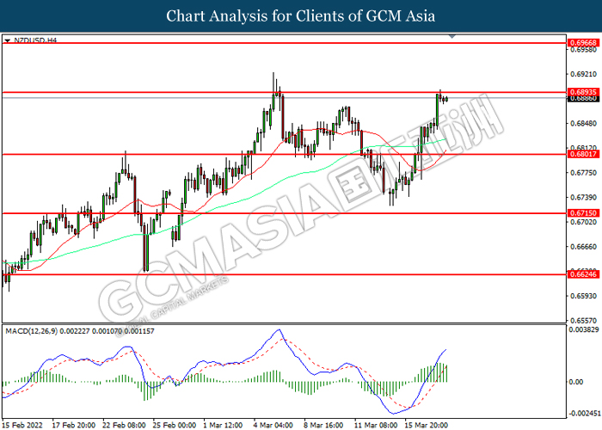The width and height of the screenshot is (602, 430).
Task: Select the 0.69668 resistance price tag
Action: click(x=579, y=41)
